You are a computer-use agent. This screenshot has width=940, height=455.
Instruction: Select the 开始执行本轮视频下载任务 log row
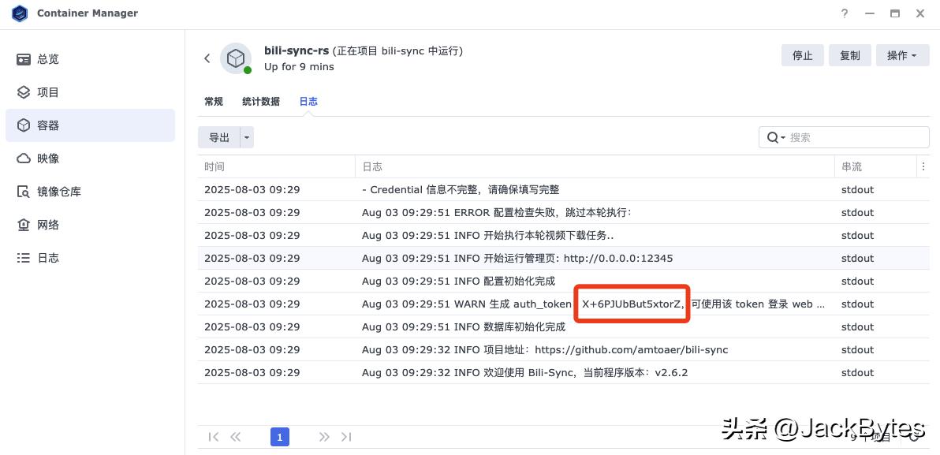click(x=564, y=236)
